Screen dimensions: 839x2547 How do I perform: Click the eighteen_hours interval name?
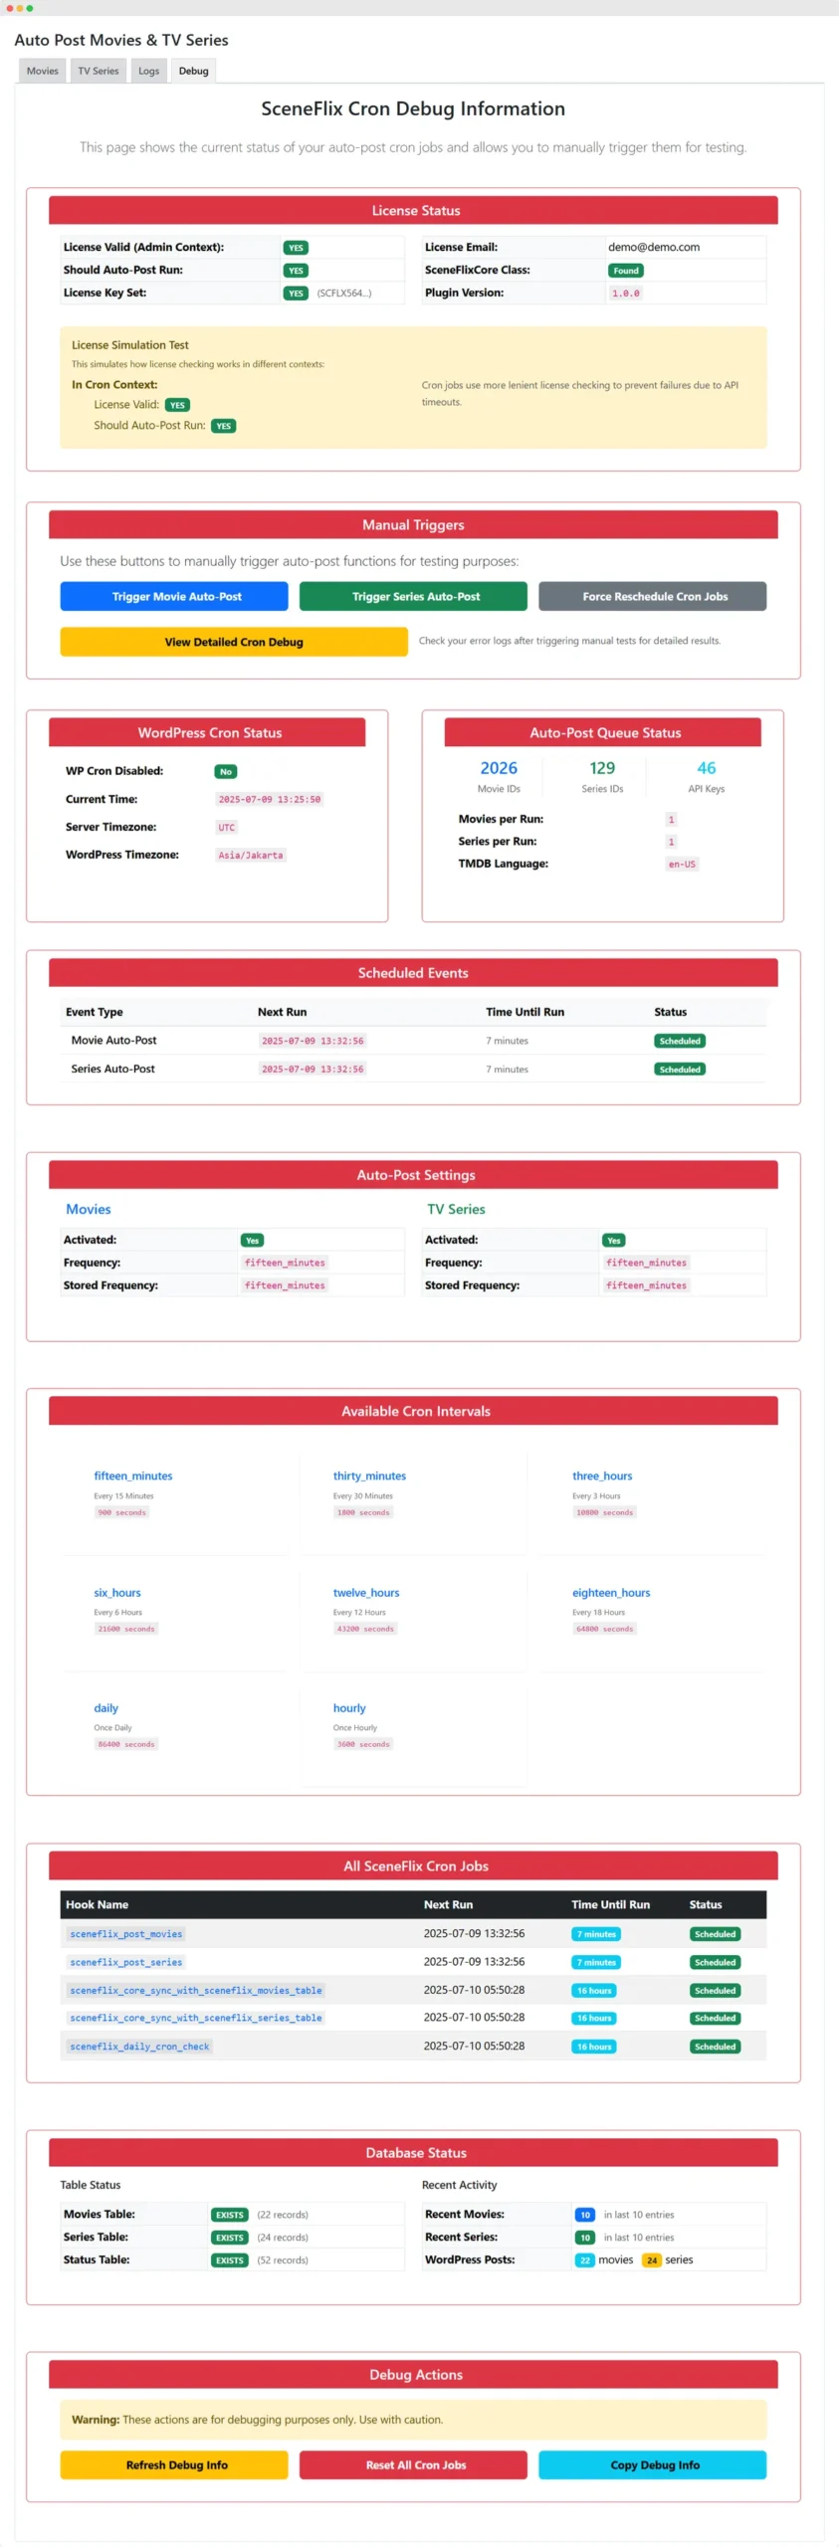pos(611,1592)
